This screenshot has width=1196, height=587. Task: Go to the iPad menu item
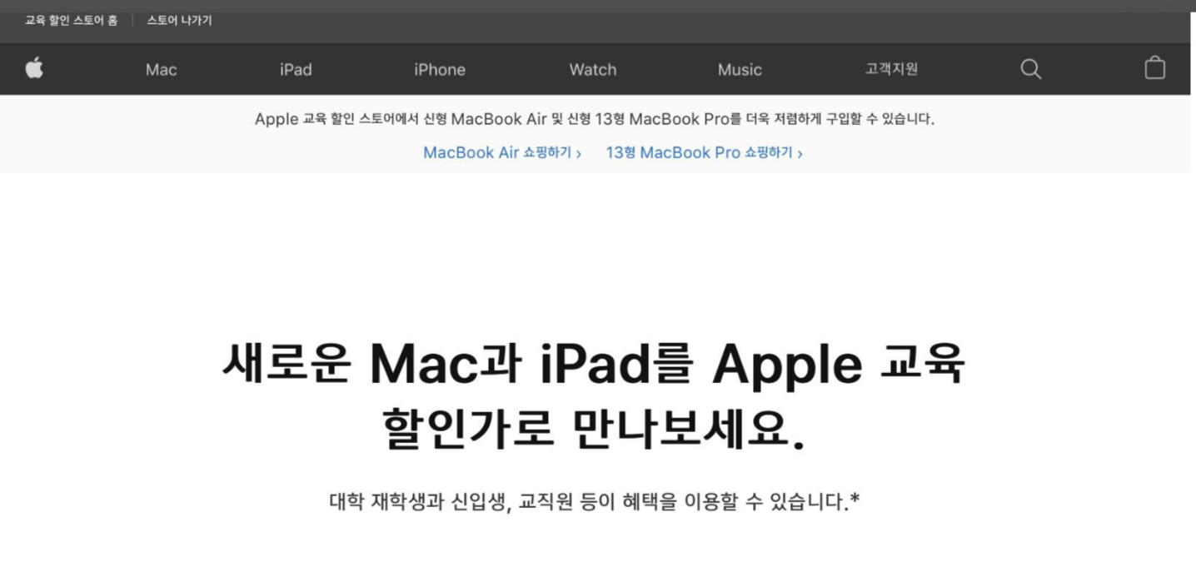pyautogui.click(x=296, y=70)
